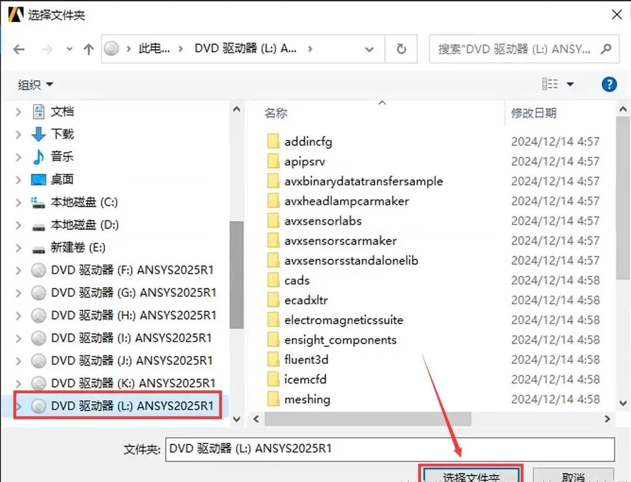Confirm with the 选择文件夹 button
631x482 pixels.
pyautogui.click(x=471, y=476)
